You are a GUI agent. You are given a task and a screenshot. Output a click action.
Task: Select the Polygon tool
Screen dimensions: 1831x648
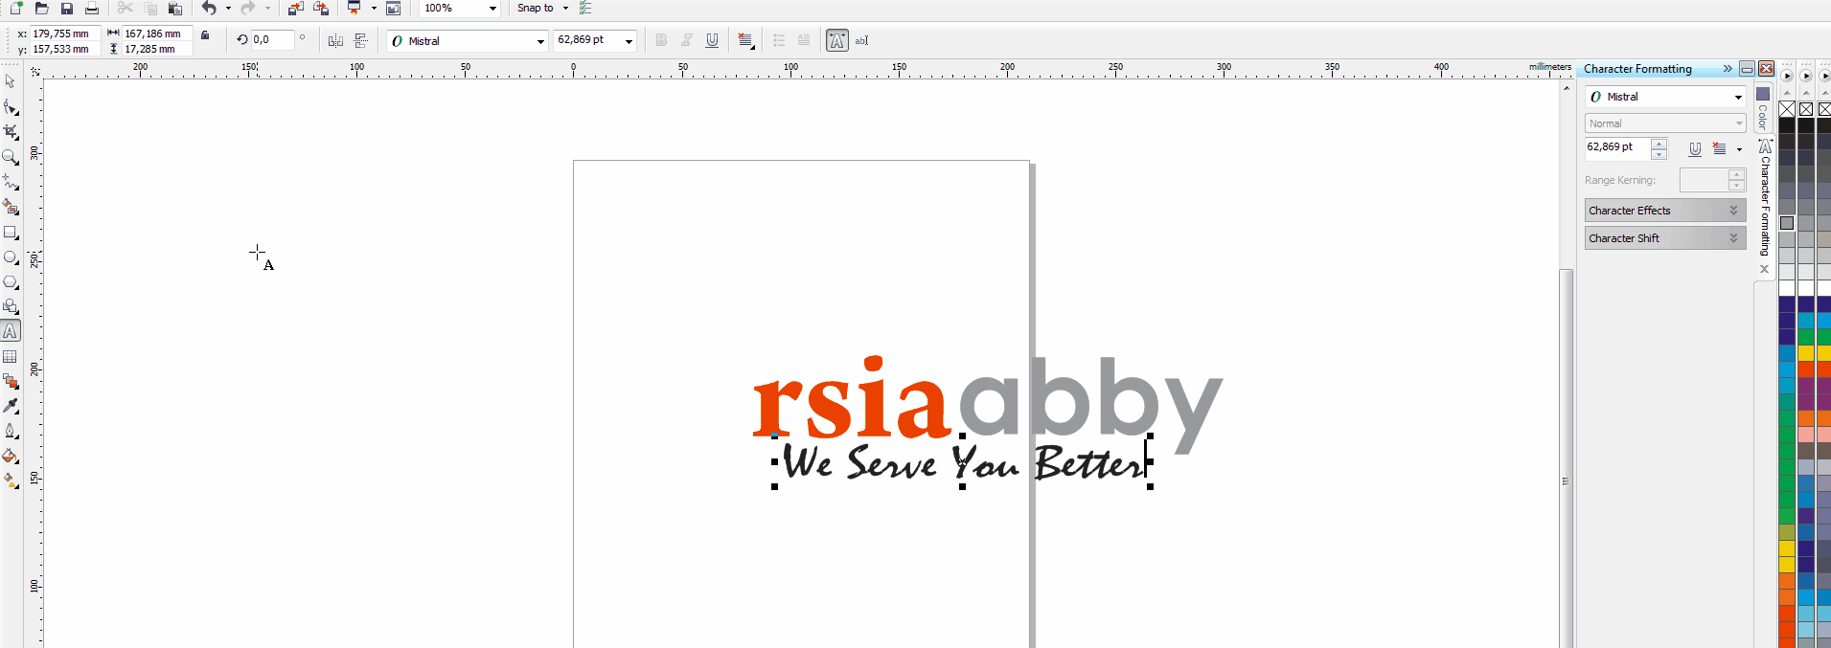[x=11, y=282]
